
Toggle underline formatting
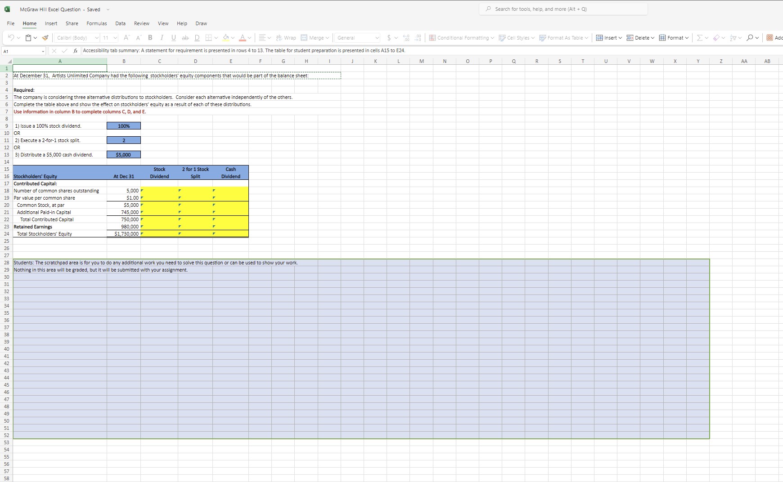coord(174,38)
